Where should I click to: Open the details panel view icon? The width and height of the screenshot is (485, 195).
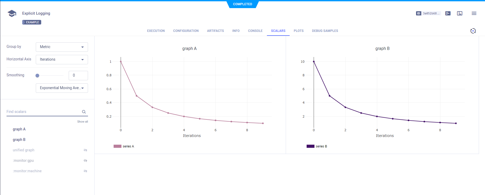tap(459, 13)
